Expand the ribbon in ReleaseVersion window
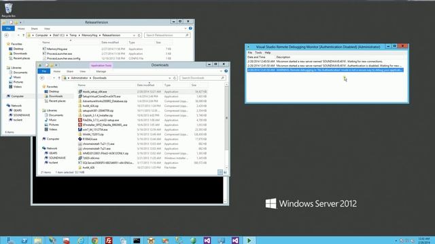This screenshot has width=435, height=244. (186, 28)
